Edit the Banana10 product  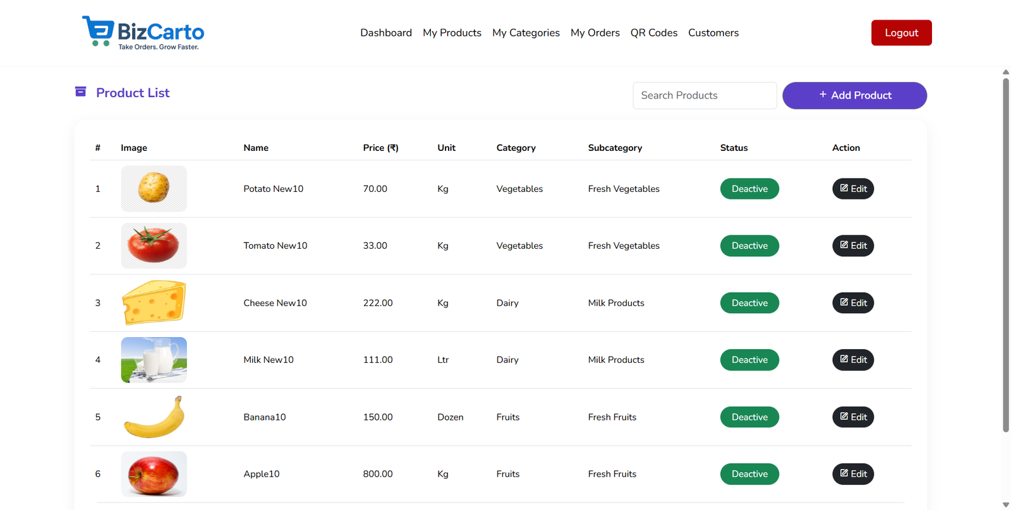[x=852, y=417]
